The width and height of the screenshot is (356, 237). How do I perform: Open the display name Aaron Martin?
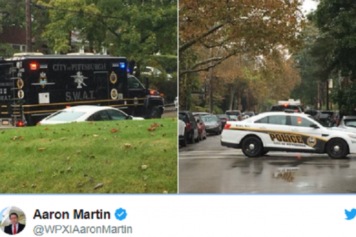tap(72, 214)
